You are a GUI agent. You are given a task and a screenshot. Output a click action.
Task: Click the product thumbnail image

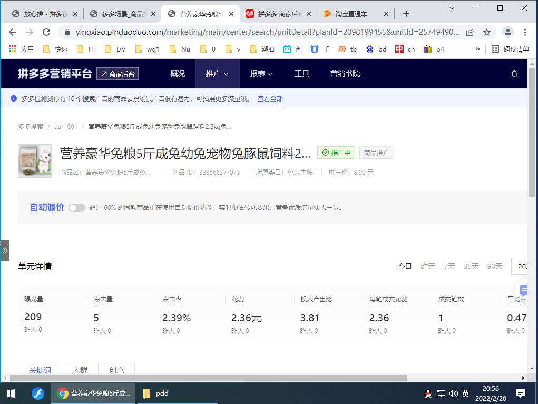point(35,161)
